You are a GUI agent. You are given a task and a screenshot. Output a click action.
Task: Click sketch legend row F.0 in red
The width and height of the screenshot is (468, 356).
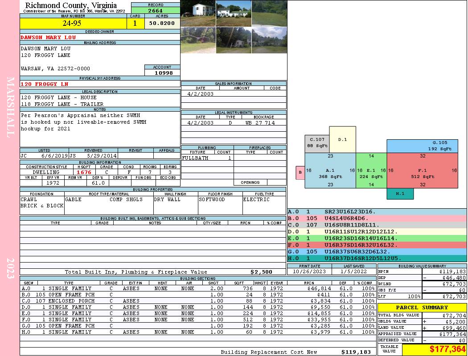(377, 245)
